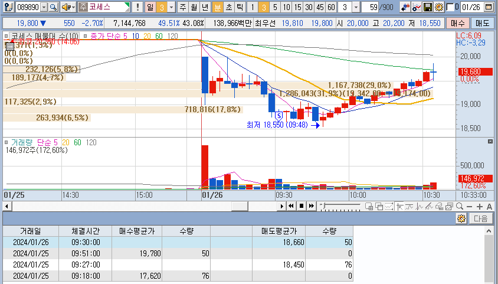This screenshot has width=498, height=284.
Task: Switch to 월 monthly chart period
Action: click(x=194, y=7)
